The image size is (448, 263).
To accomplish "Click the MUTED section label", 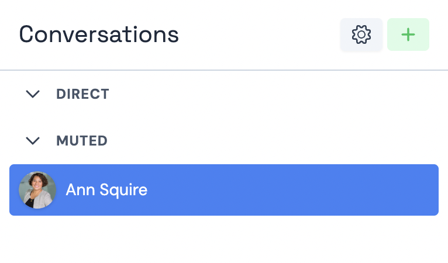I will pos(82,140).
